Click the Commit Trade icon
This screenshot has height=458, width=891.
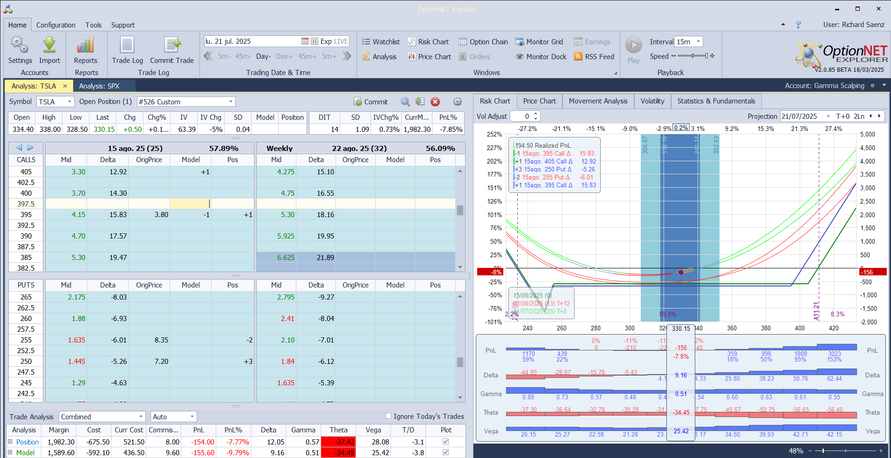click(x=172, y=45)
